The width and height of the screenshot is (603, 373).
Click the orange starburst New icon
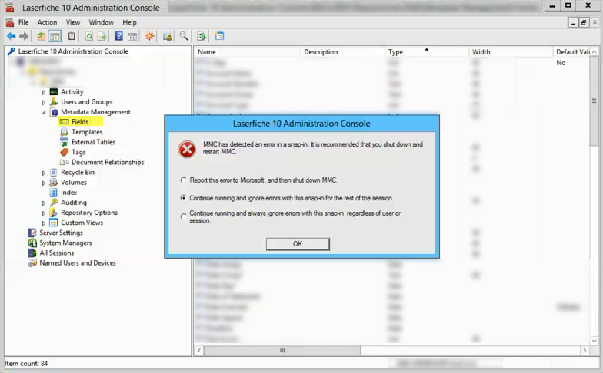click(149, 36)
